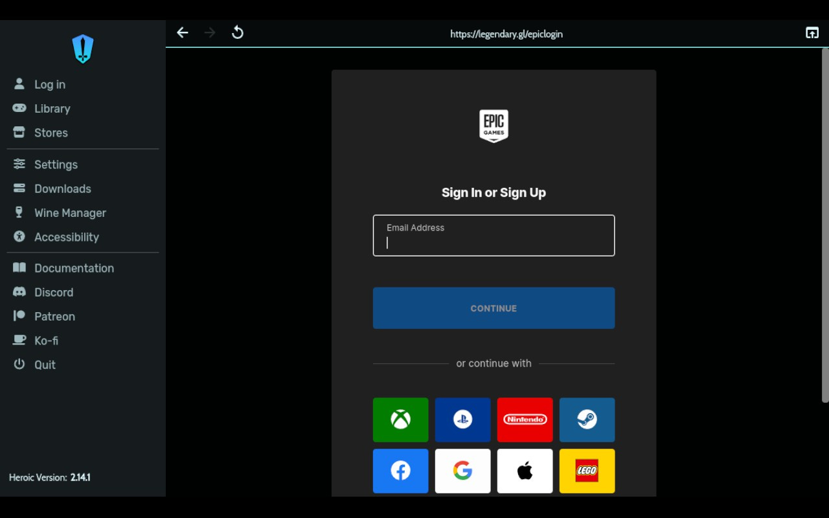829x518 pixels.
Task: Sign in with Steam
Action: (x=587, y=420)
